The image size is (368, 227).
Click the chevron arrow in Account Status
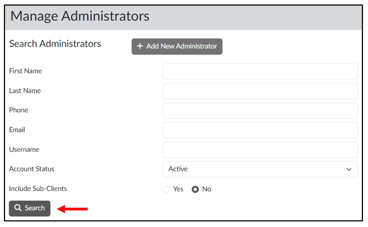coord(349,169)
